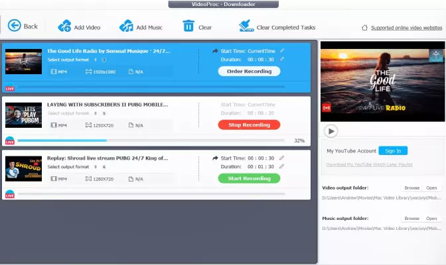Select The Good Life Radio title

coord(108,51)
